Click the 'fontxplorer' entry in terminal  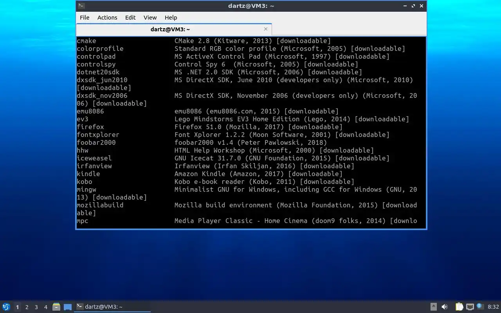[x=98, y=135]
